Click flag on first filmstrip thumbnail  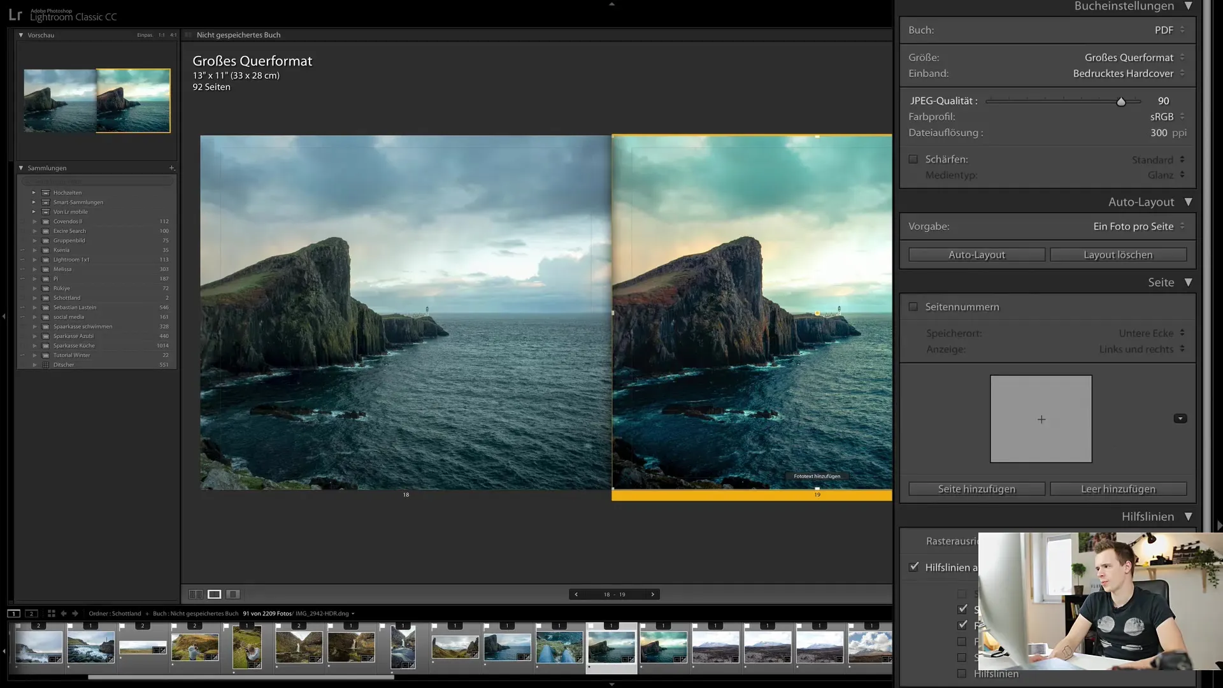click(18, 626)
